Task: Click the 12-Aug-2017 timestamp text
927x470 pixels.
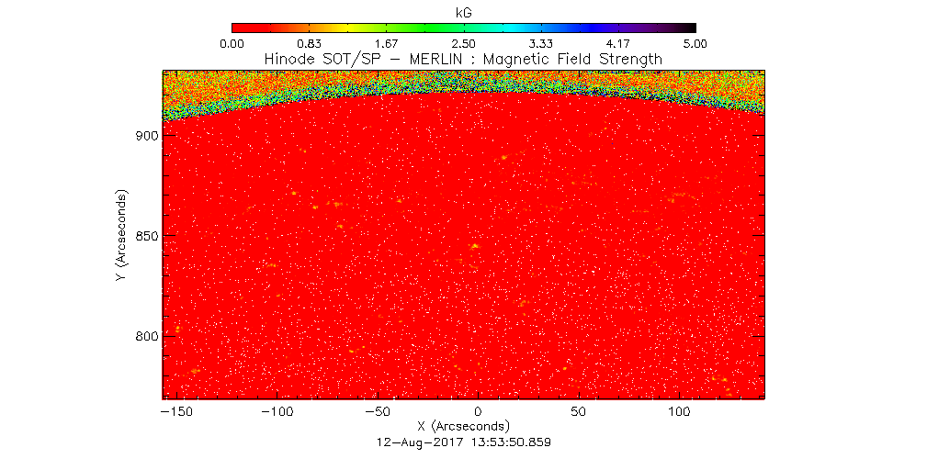Action: click(463, 442)
